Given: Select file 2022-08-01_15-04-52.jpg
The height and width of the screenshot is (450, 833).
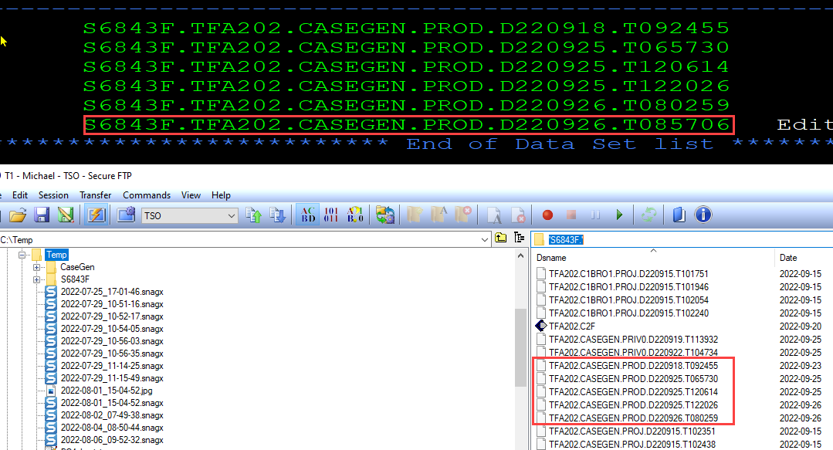Looking at the screenshot, I should [107, 391].
